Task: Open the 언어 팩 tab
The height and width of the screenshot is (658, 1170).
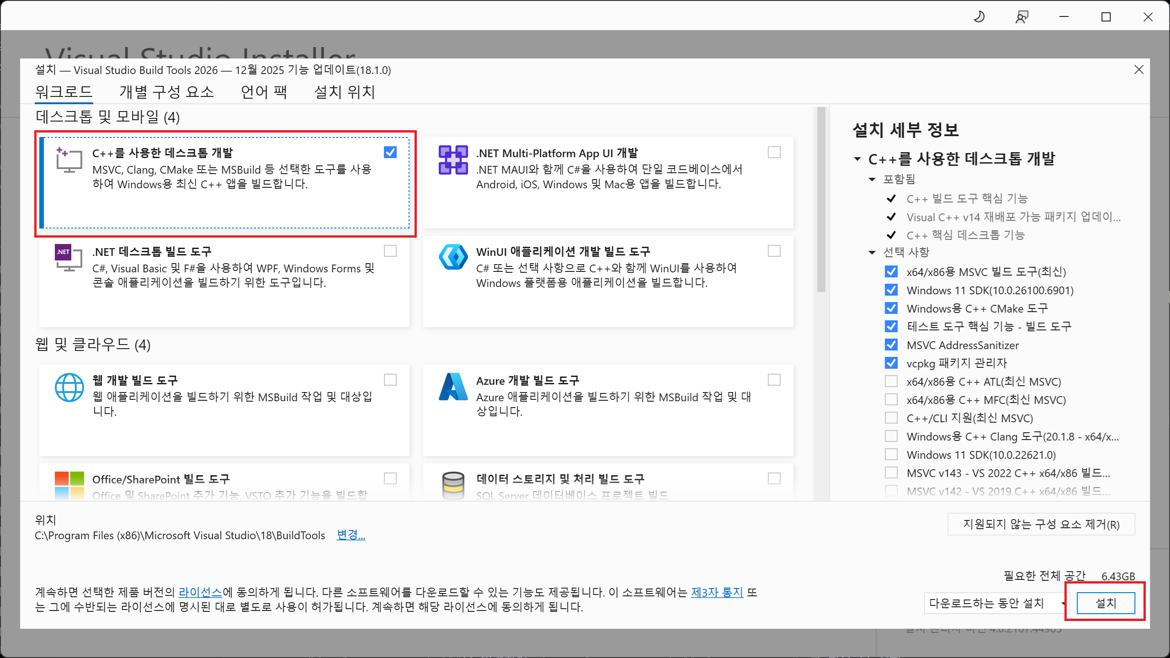Action: [x=264, y=91]
